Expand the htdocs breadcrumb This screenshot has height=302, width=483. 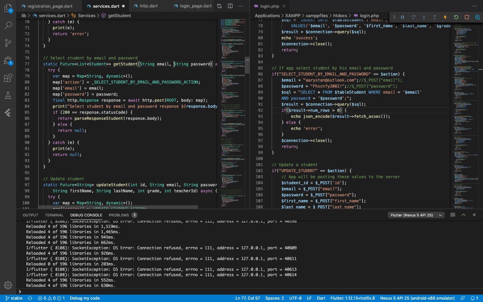click(x=340, y=15)
